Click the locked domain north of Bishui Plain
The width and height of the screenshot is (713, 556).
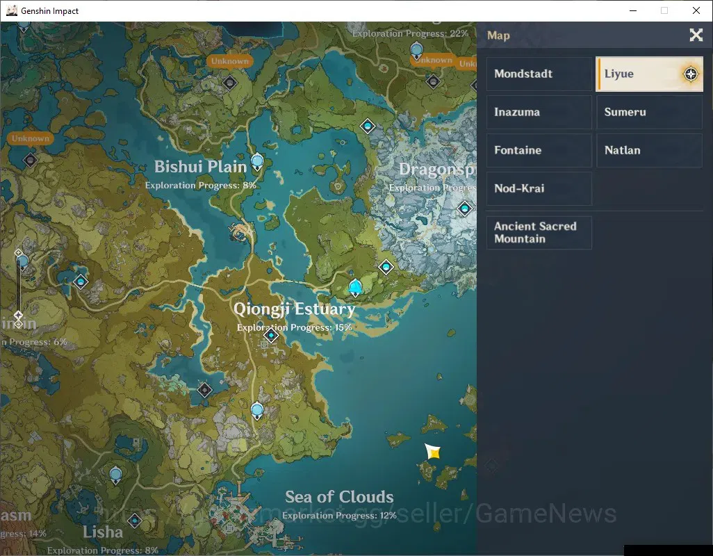(x=230, y=83)
